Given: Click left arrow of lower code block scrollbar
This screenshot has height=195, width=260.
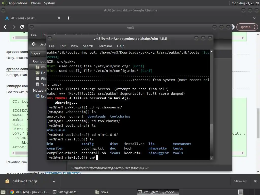Looking at the screenshot, I should (x=13, y=153).
